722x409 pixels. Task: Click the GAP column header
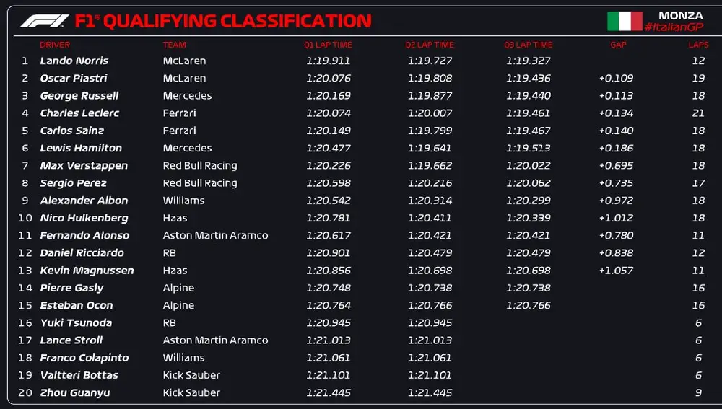coord(618,45)
